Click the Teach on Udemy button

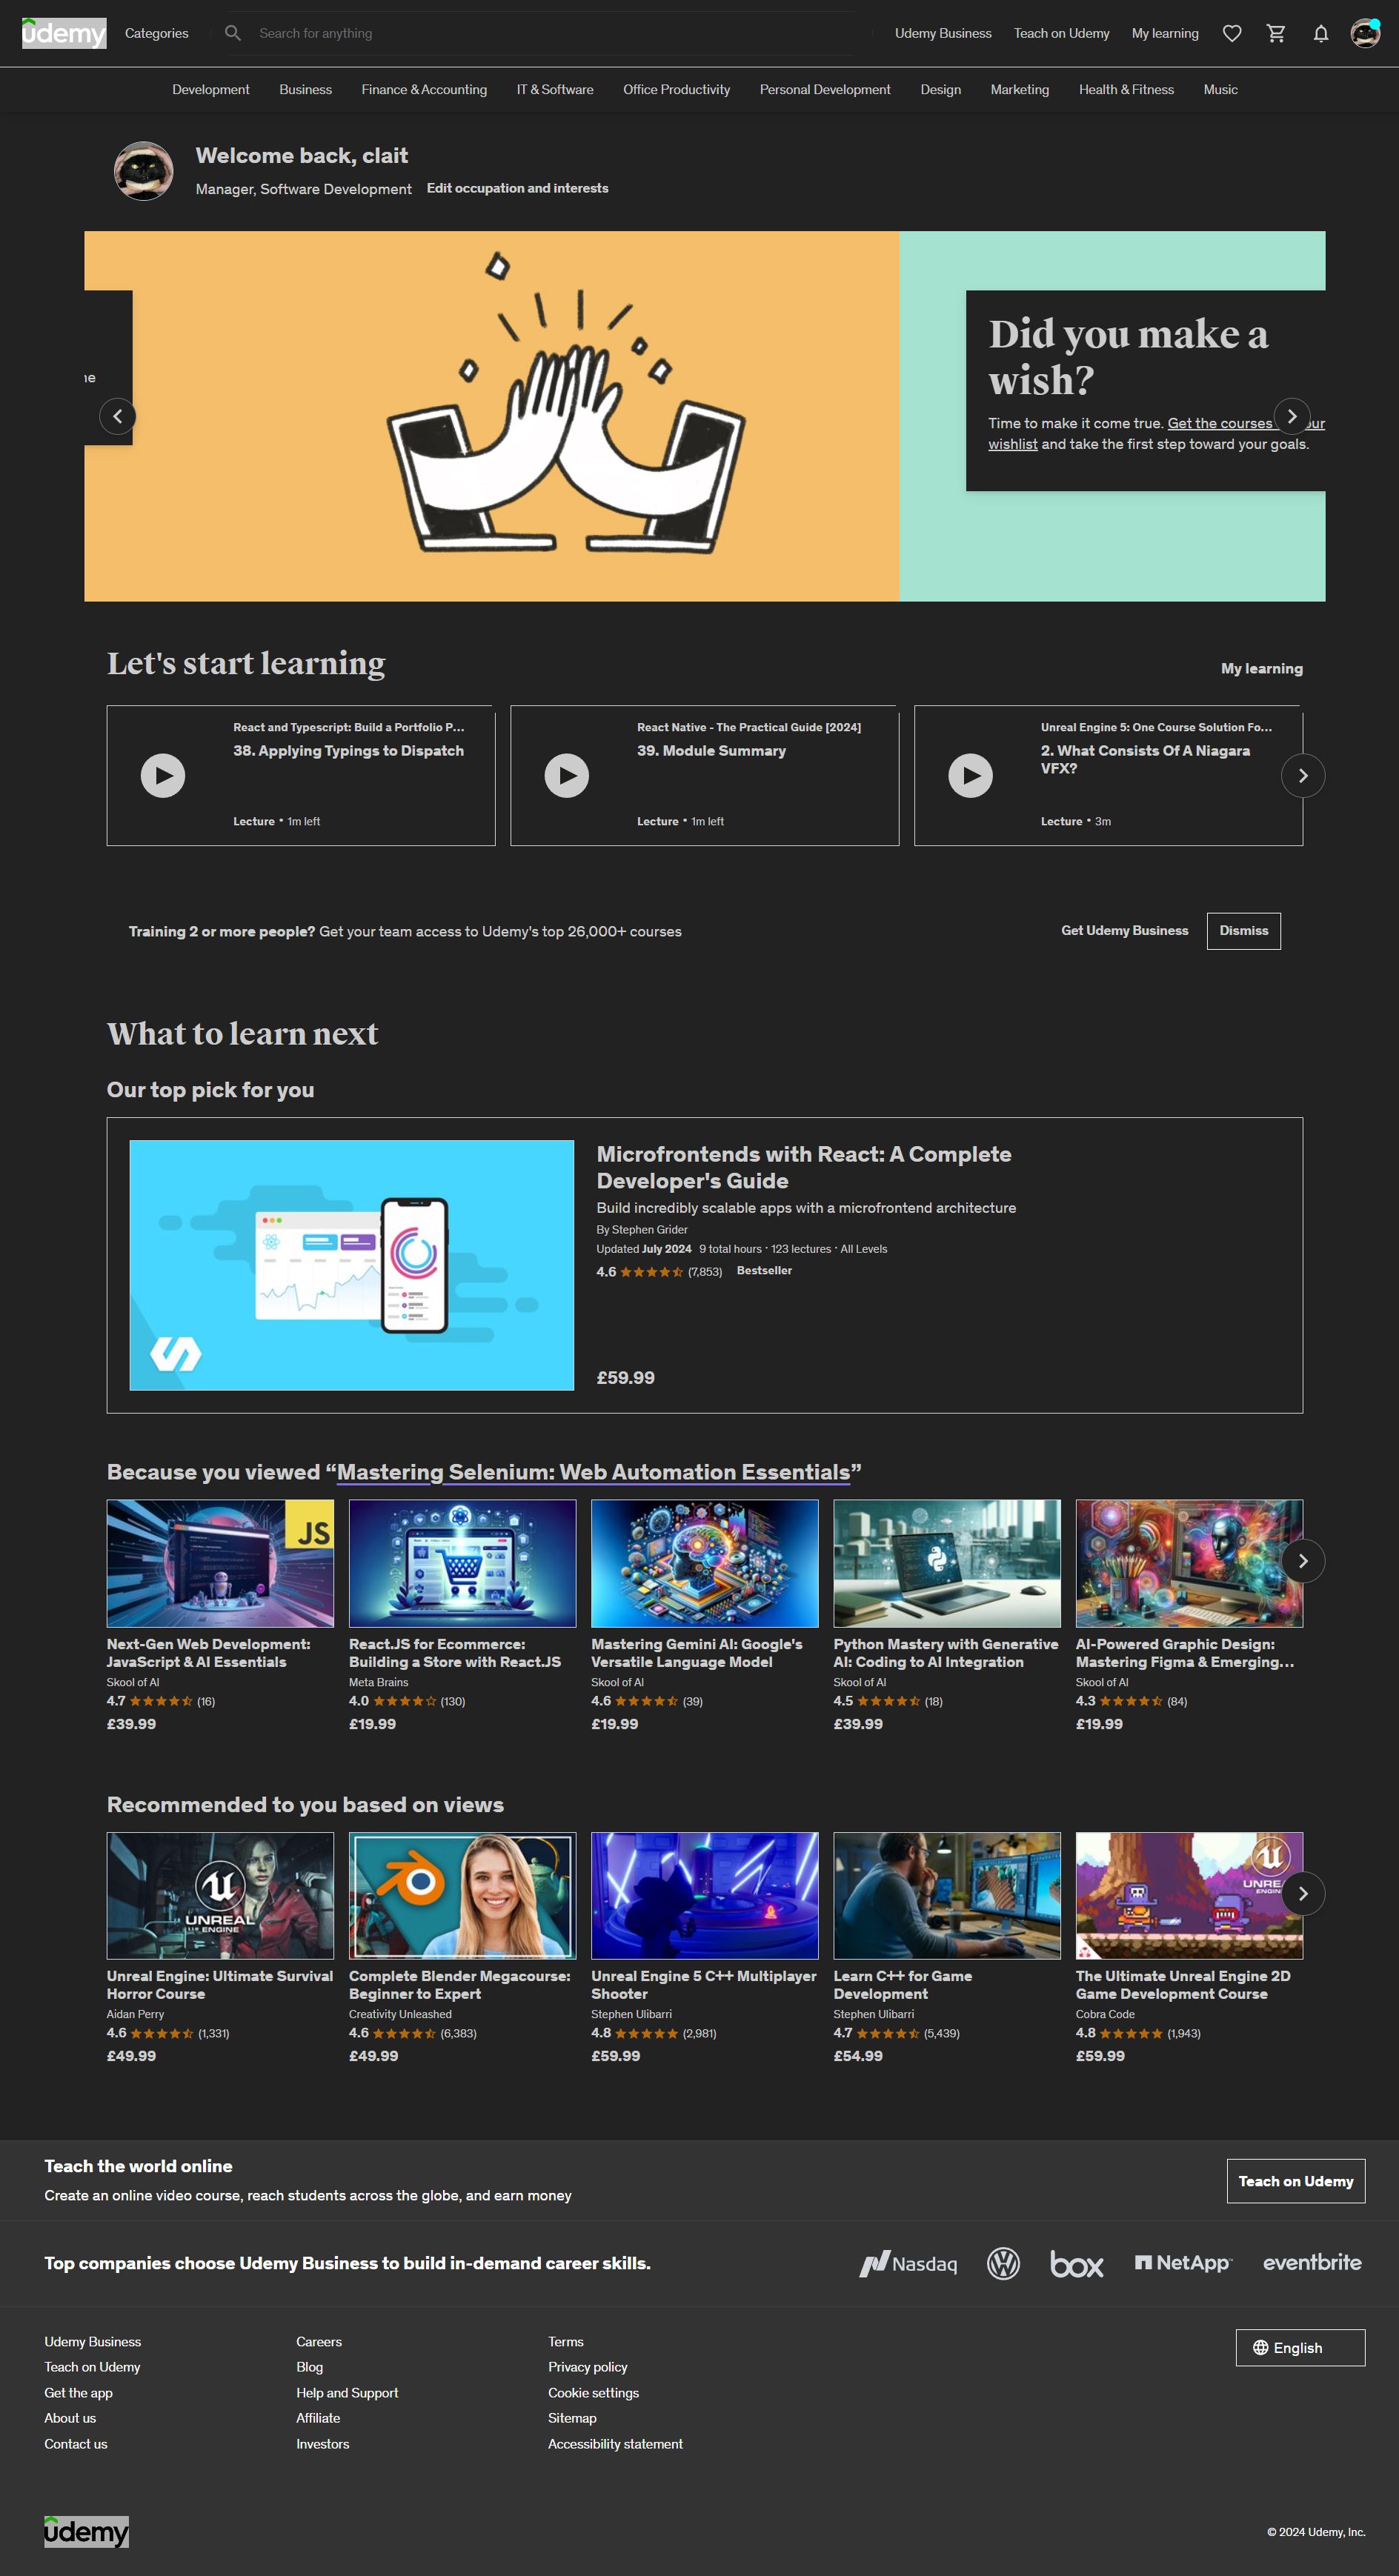coord(1296,2181)
